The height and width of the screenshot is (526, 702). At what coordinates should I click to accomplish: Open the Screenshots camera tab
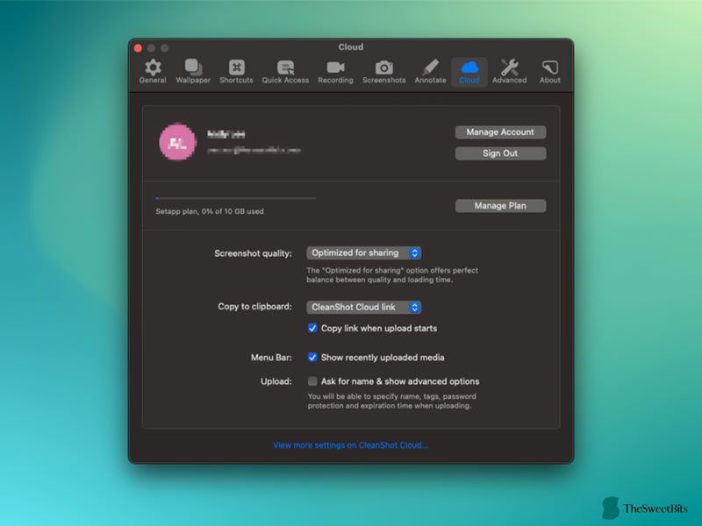pyautogui.click(x=383, y=72)
